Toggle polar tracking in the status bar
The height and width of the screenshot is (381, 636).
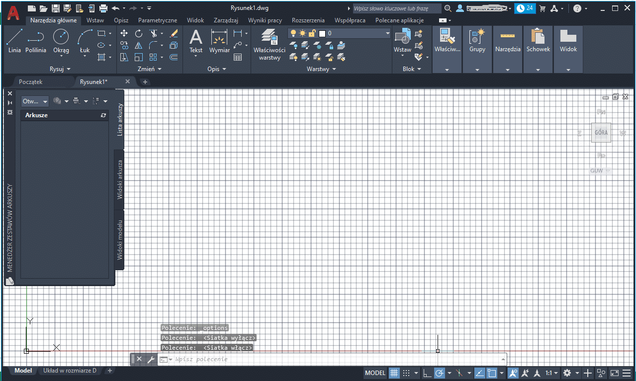[440, 373]
